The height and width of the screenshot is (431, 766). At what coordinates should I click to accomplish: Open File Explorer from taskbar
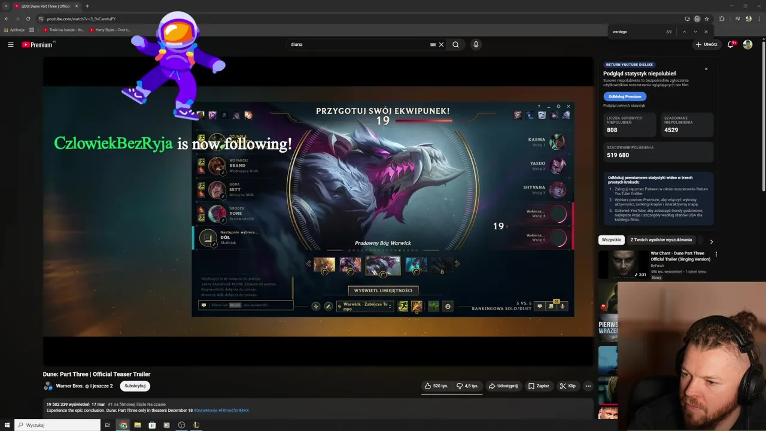(x=138, y=425)
